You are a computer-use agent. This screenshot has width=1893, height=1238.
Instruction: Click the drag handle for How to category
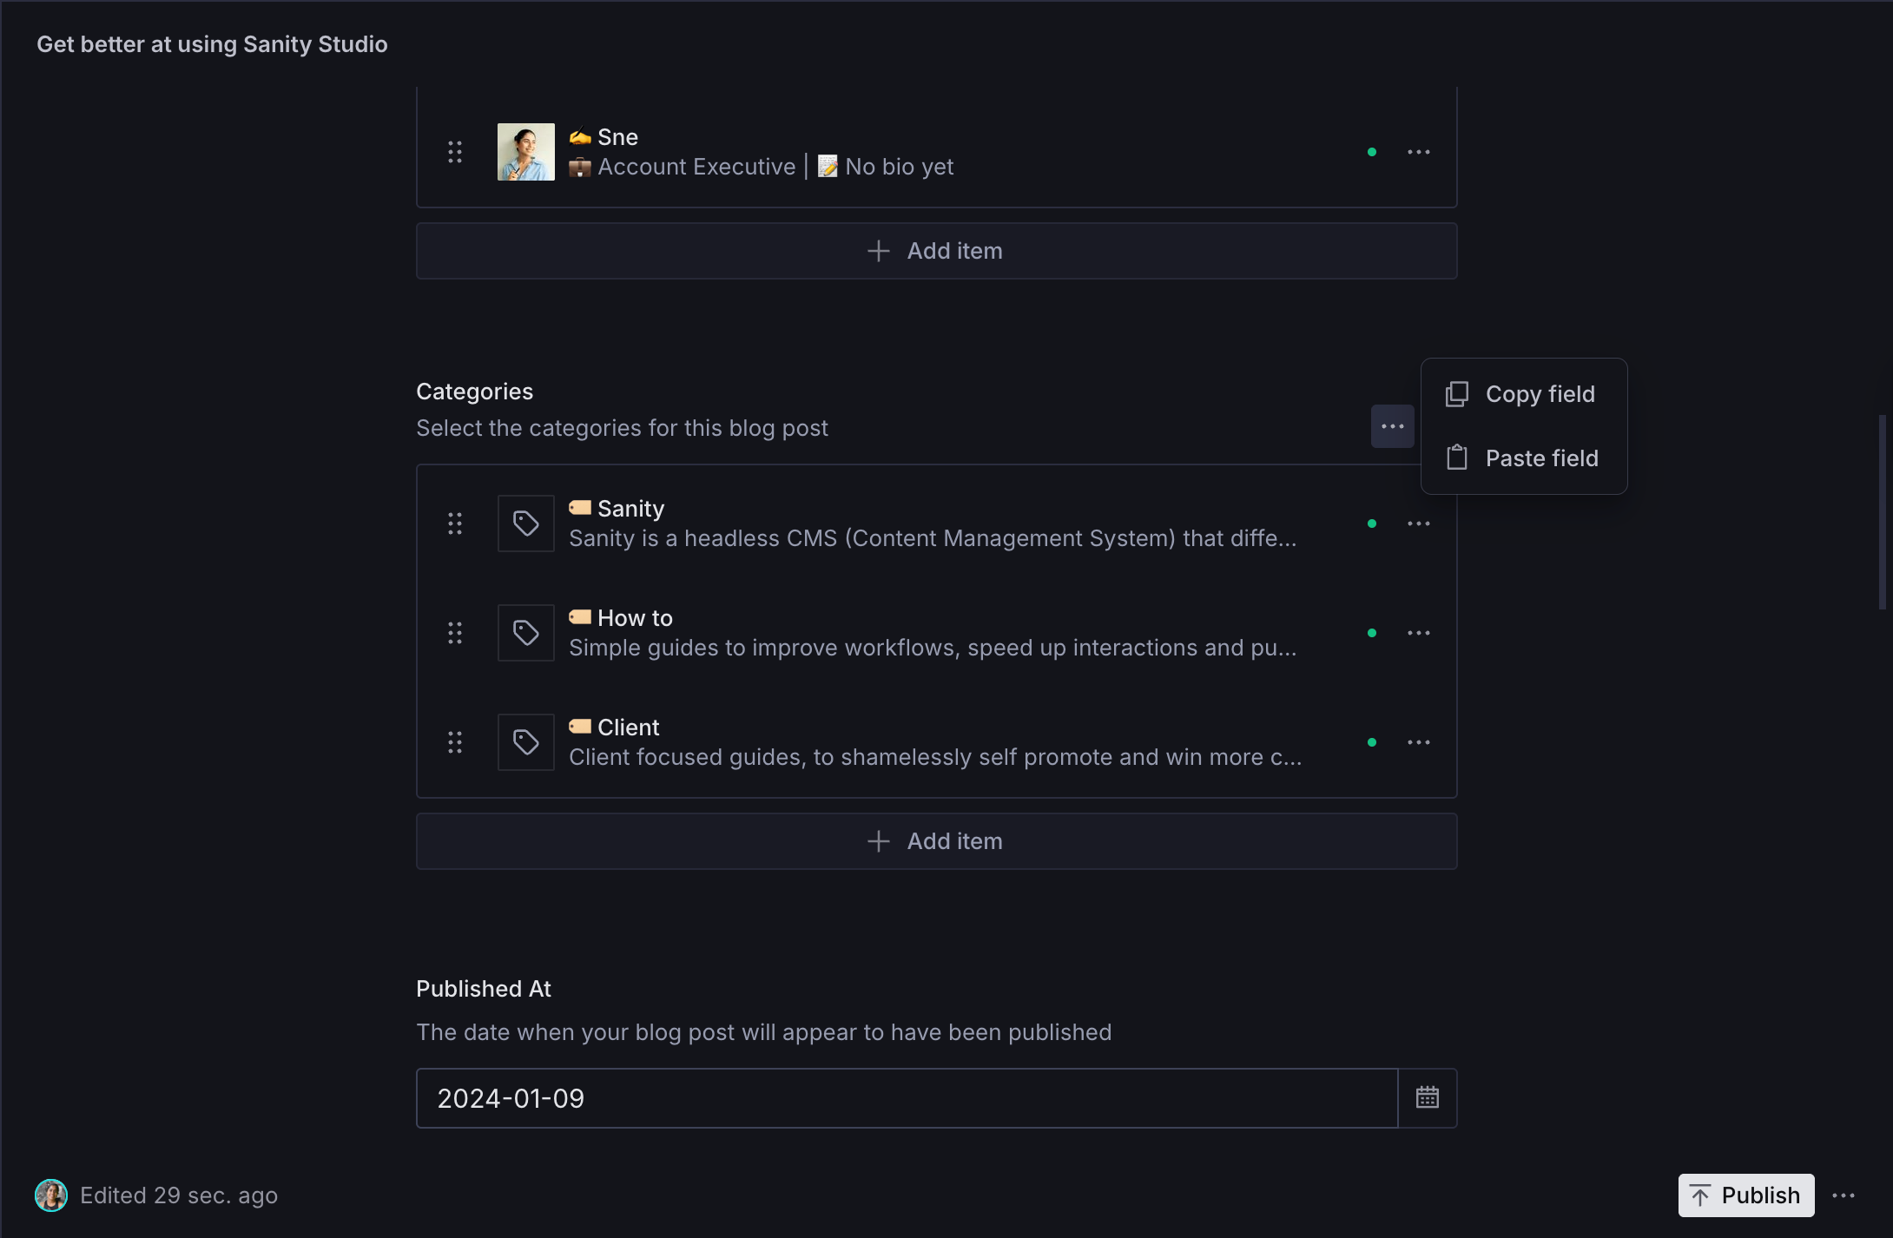[x=455, y=633]
